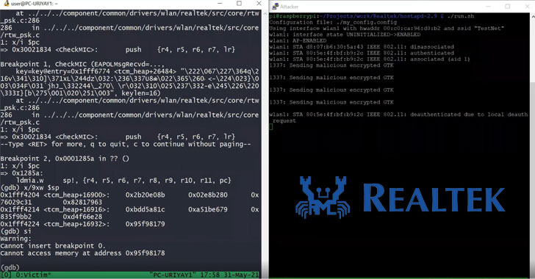
Task: Click the green cursor in the Attacker terminal
Action: click(271, 126)
